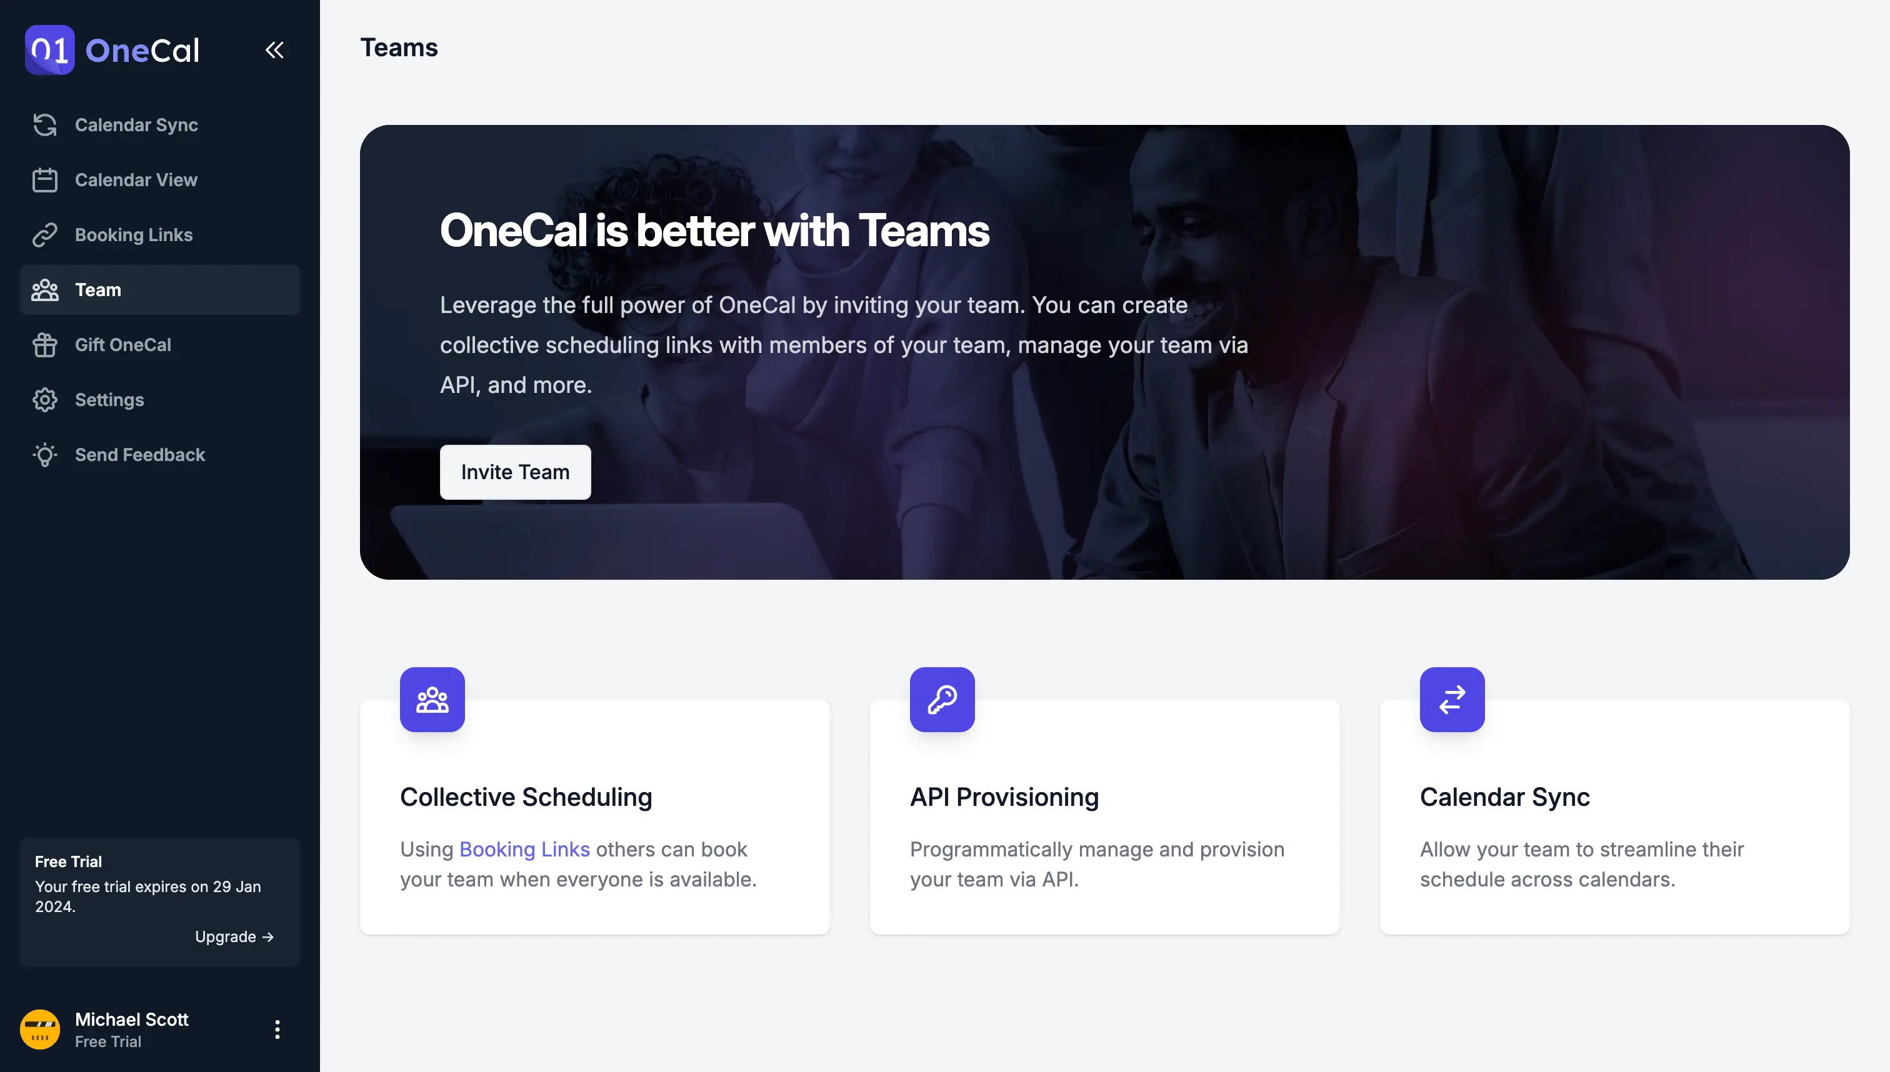Open the Settings sidebar icon
Image resolution: width=1890 pixels, height=1072 pixels.
click(x=44, y=400)
